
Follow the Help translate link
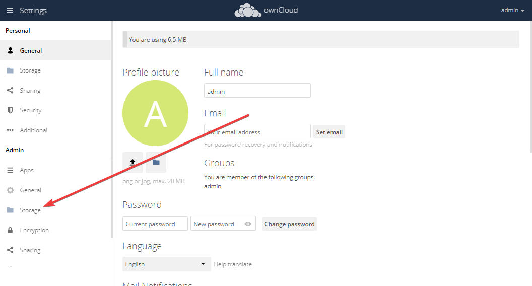pyautogui.click(x=233, y=264)
